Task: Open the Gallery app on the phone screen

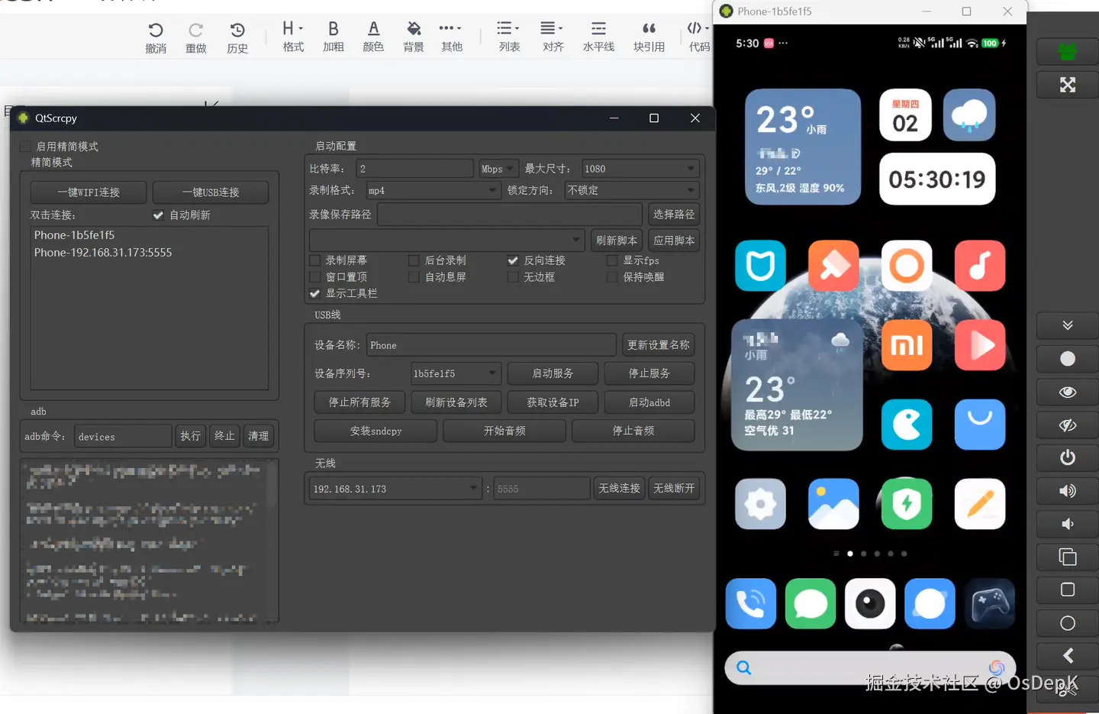Action: click(833, 504)
